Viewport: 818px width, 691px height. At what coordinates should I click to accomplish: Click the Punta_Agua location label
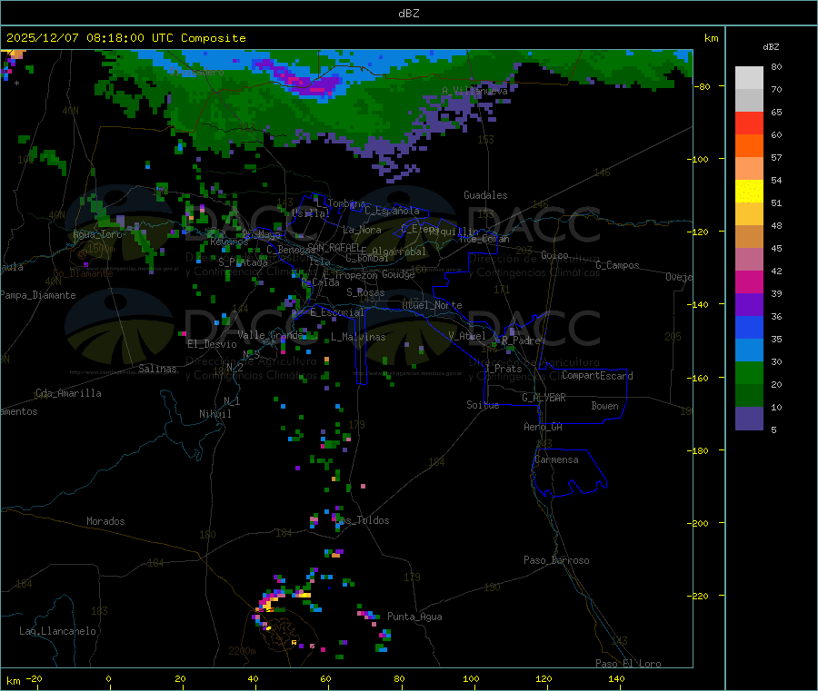414,617
